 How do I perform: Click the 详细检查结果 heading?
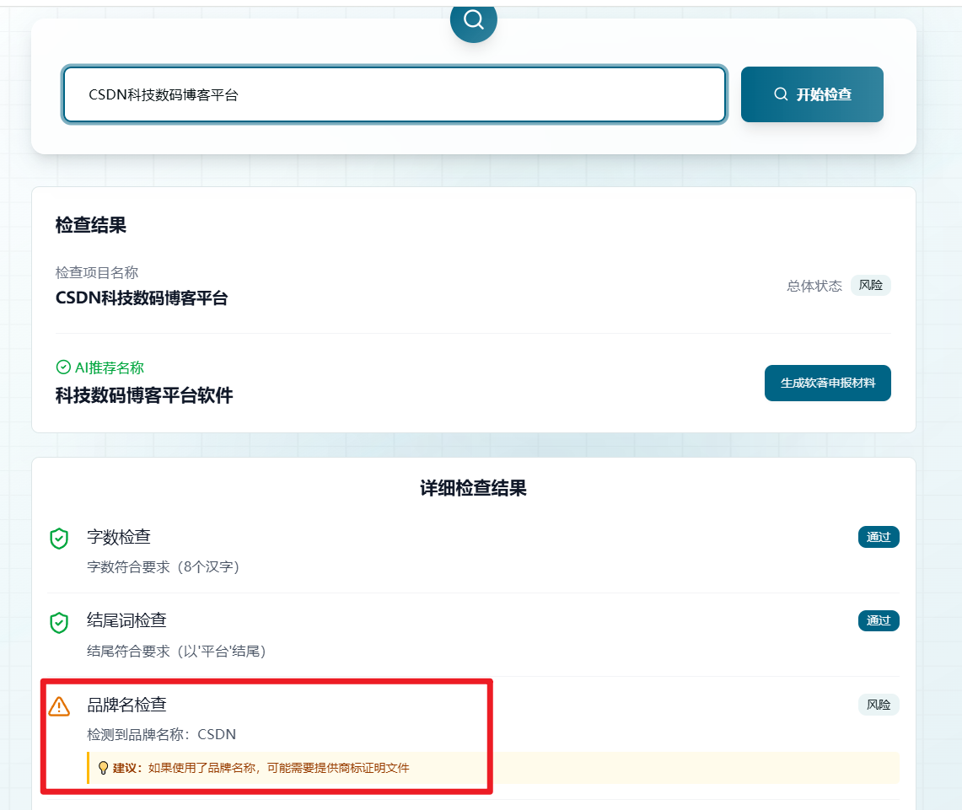[473, 488]
